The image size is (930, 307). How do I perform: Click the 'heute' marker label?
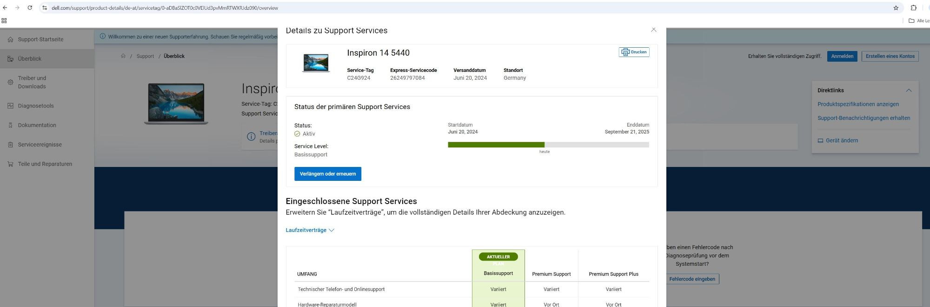pyautogui.click(x=544, y=152)
